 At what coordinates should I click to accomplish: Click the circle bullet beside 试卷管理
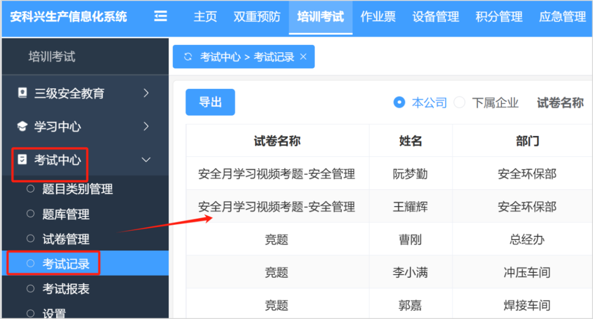31,239
